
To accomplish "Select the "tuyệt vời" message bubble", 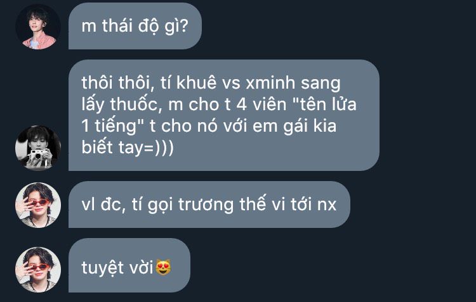I will (129, 265).
